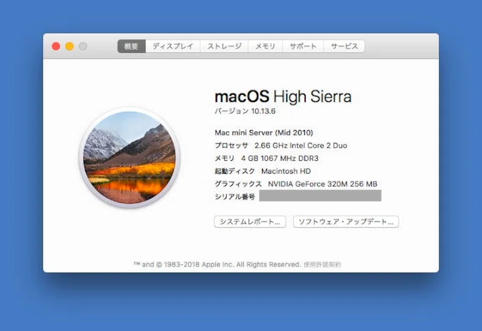The width and height of the screenshot is (482, 331).
Task: Open the ディスプレイ tab
Action: (x=173, y=46)
